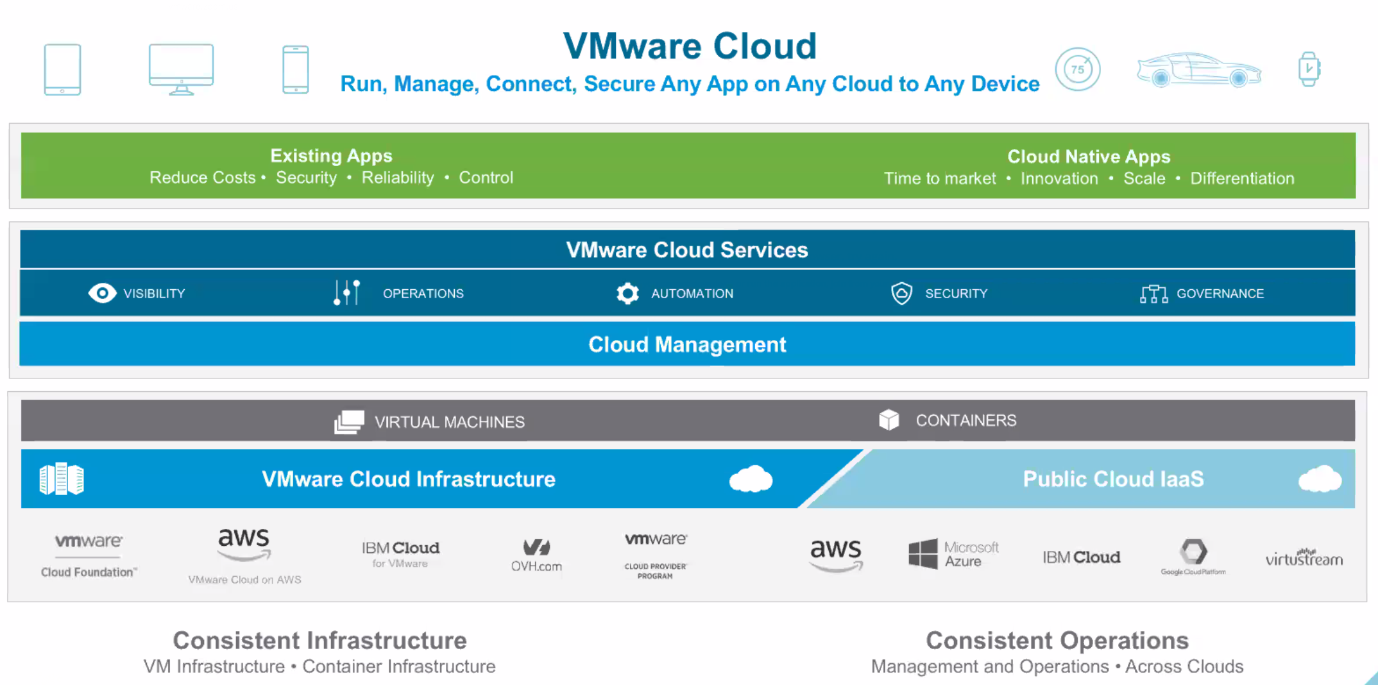Click the VMware Cloud Foundation logo
This screenshot has width=1378, height=685.
(89, 555)
